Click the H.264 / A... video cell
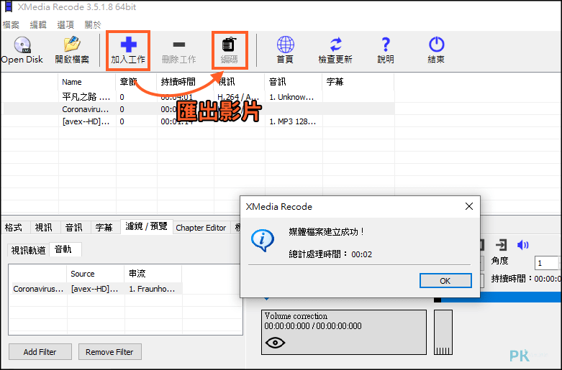This screenshot has width=562, height=370. pyautogui.click(x=238, y=97)
